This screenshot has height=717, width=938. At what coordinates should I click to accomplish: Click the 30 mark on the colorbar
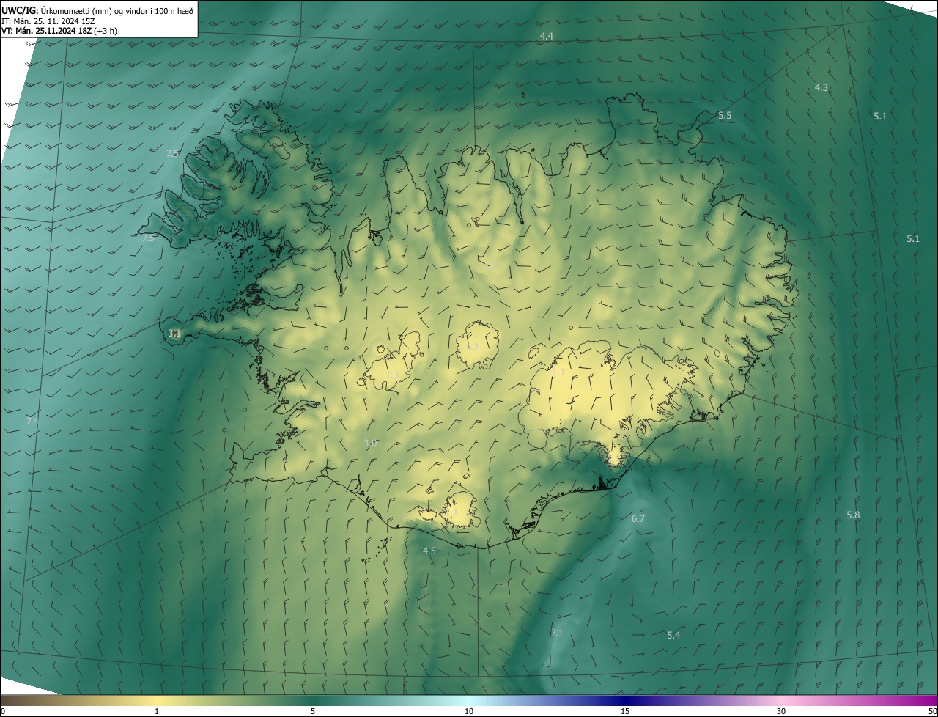pos(781,711)
